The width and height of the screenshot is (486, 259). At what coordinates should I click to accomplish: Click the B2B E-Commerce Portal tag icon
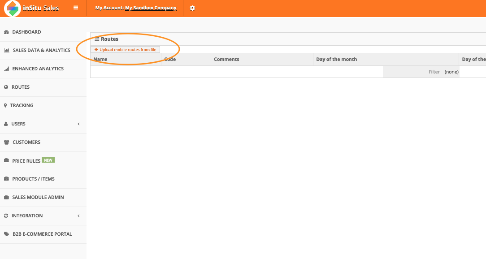[6, 234]
